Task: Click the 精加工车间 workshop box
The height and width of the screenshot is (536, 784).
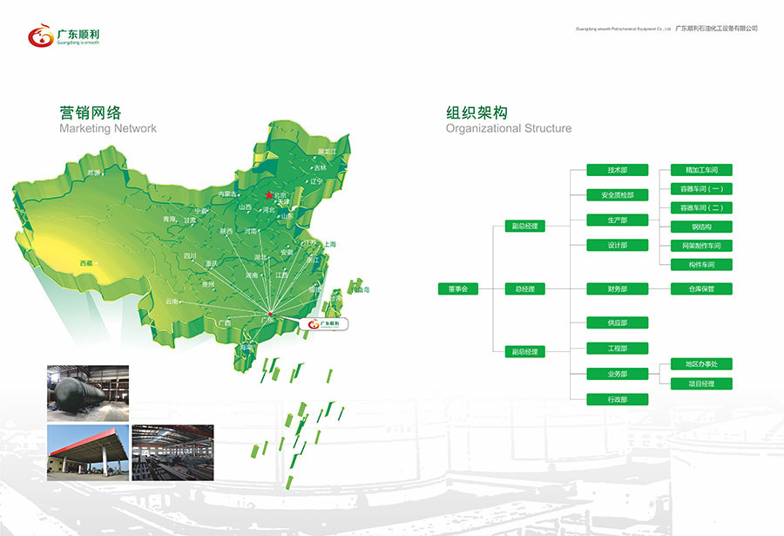Action: click(701, 170)
